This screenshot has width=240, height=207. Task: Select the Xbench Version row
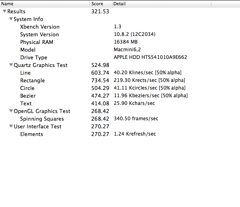tap(120, 27)
